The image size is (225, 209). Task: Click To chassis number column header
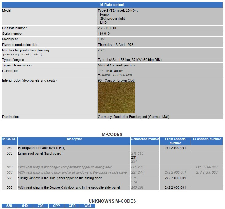point(207,141)
